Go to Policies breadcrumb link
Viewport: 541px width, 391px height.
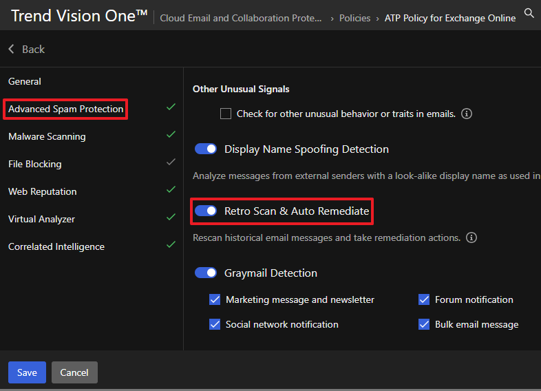[x=354, y=18]
